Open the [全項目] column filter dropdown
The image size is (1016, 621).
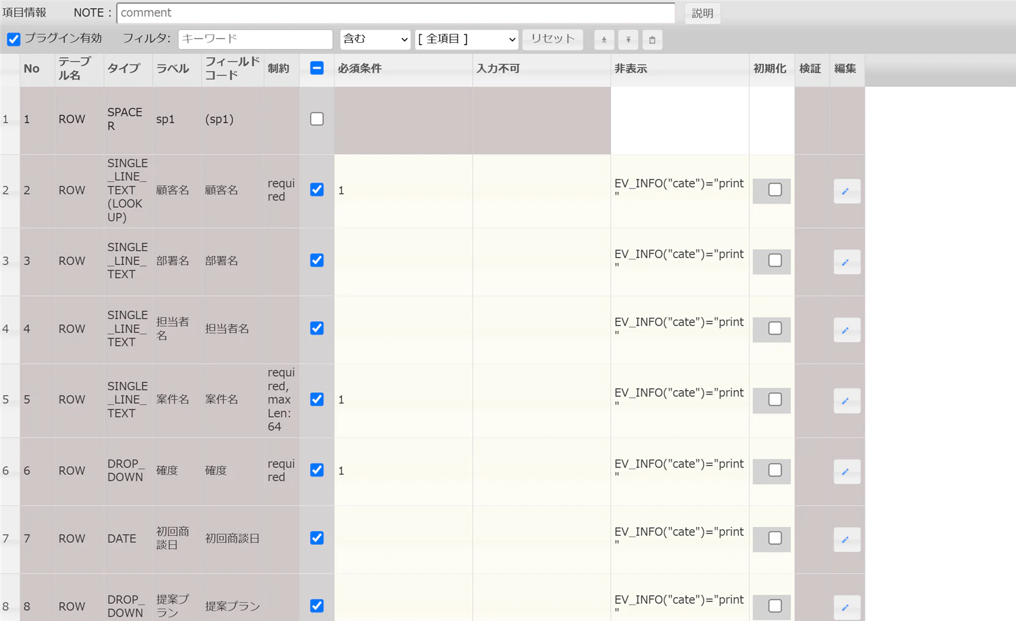coord(467,39)
